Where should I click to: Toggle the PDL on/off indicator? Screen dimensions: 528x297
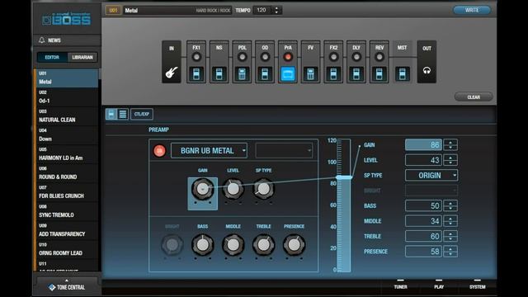coord(242,57)
